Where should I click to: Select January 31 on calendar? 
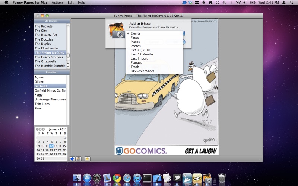coord(42,158)
